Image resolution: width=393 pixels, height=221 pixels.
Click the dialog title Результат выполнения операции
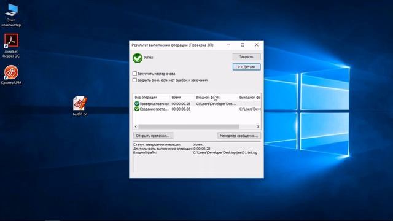point(173,45)
